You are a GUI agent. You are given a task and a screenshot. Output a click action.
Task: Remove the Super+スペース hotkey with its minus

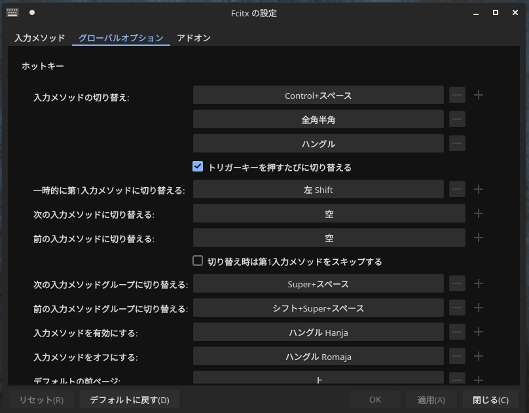point(457,283)
